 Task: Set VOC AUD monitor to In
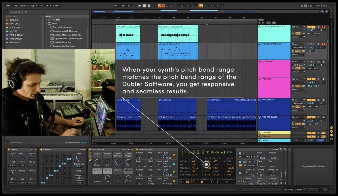[293, 86]
